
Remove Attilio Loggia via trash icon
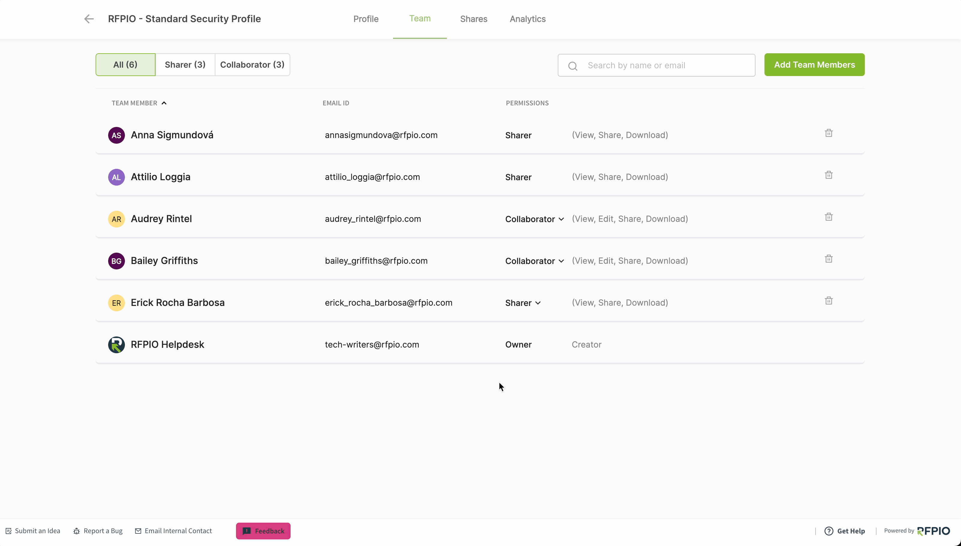click(x=829, y=175)
